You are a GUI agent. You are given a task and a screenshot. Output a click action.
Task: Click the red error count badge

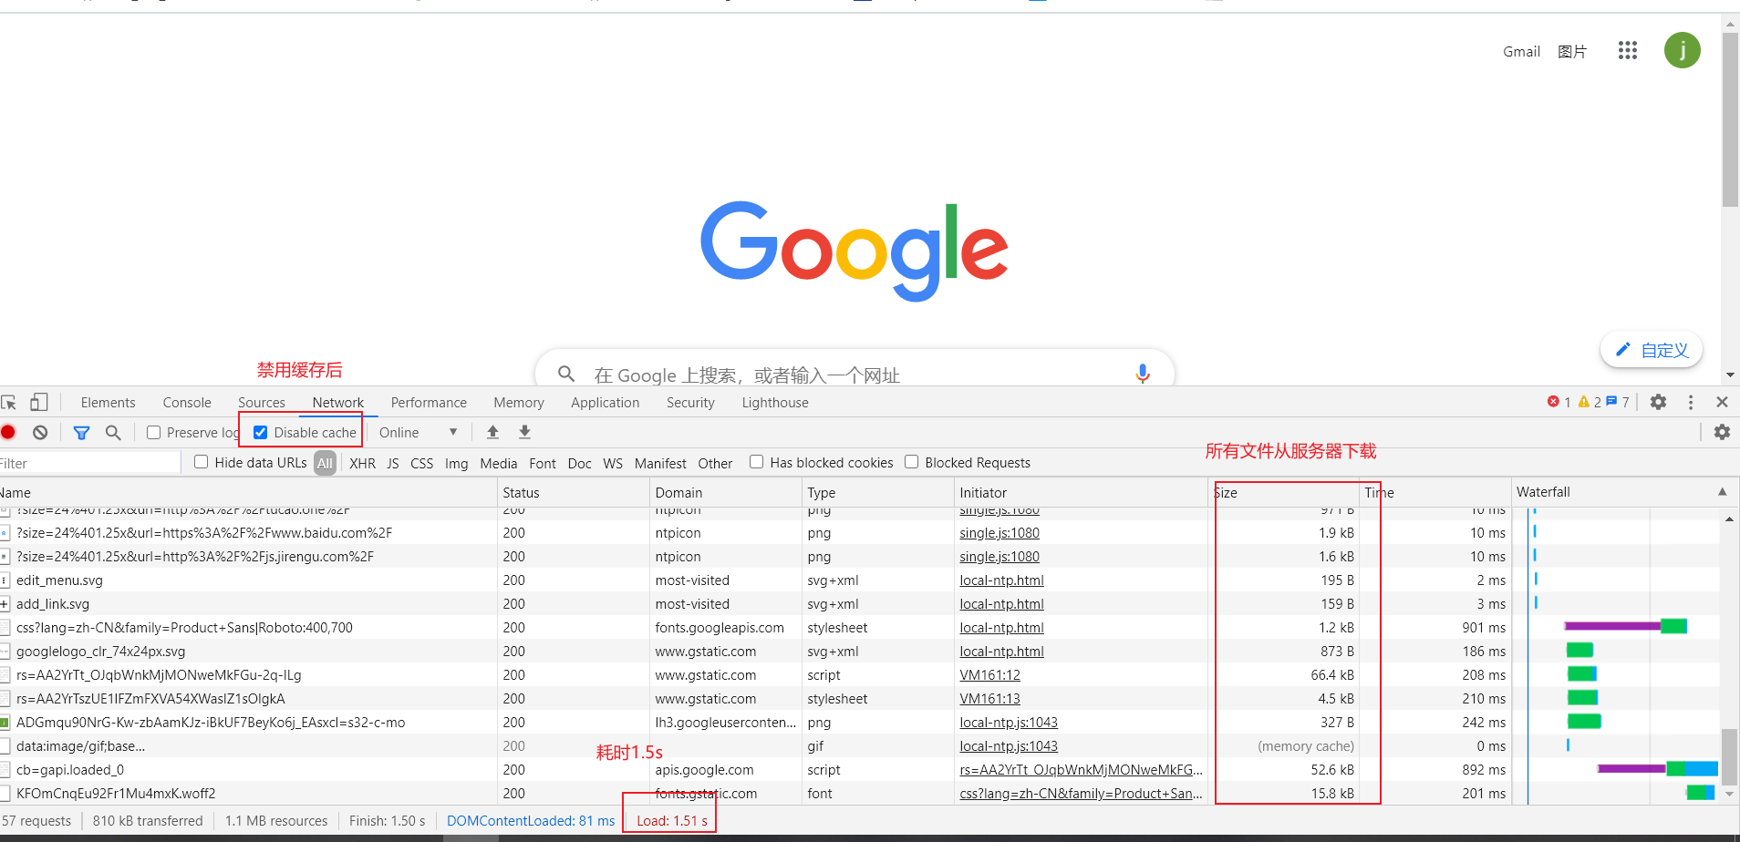[1559, 402]
